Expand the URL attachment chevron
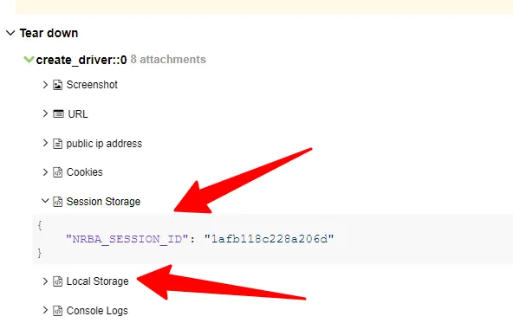513x323 pixels. point(45,113)
